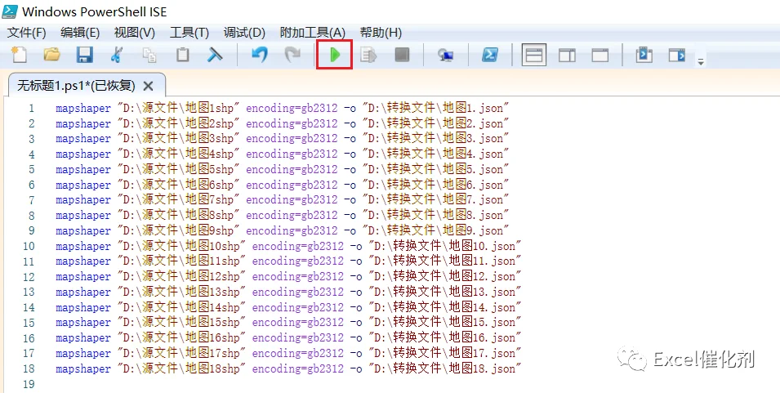Click the 地图8.json output path
Image resolution: width=780 pixels, height=393 pixels.
tap(435, 215)
